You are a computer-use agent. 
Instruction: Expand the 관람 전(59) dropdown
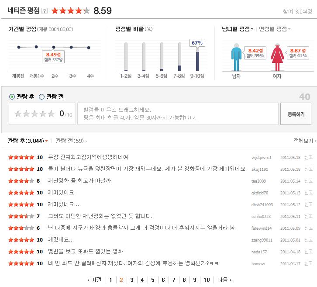pos(71,141)
